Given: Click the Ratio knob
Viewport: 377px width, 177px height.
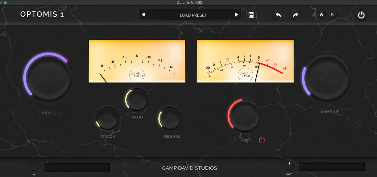Looking at the screenshot, I should point(137,100).
